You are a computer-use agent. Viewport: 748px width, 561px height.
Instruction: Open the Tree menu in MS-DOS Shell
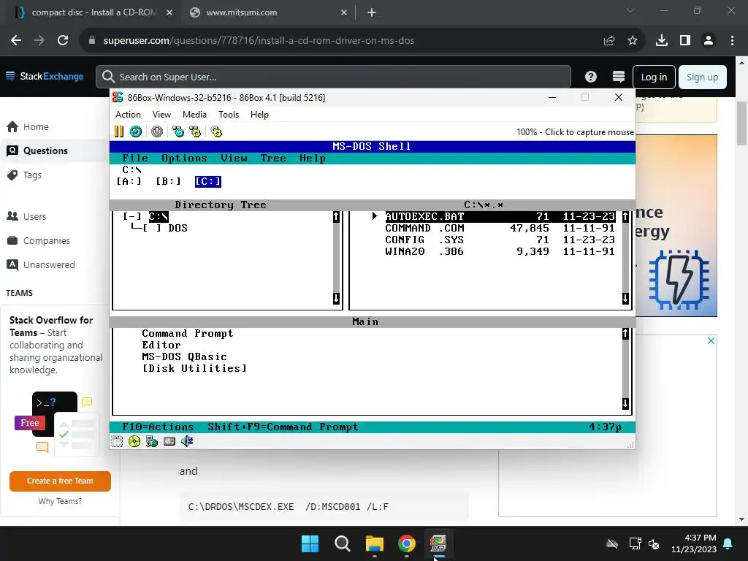point(273,158)
